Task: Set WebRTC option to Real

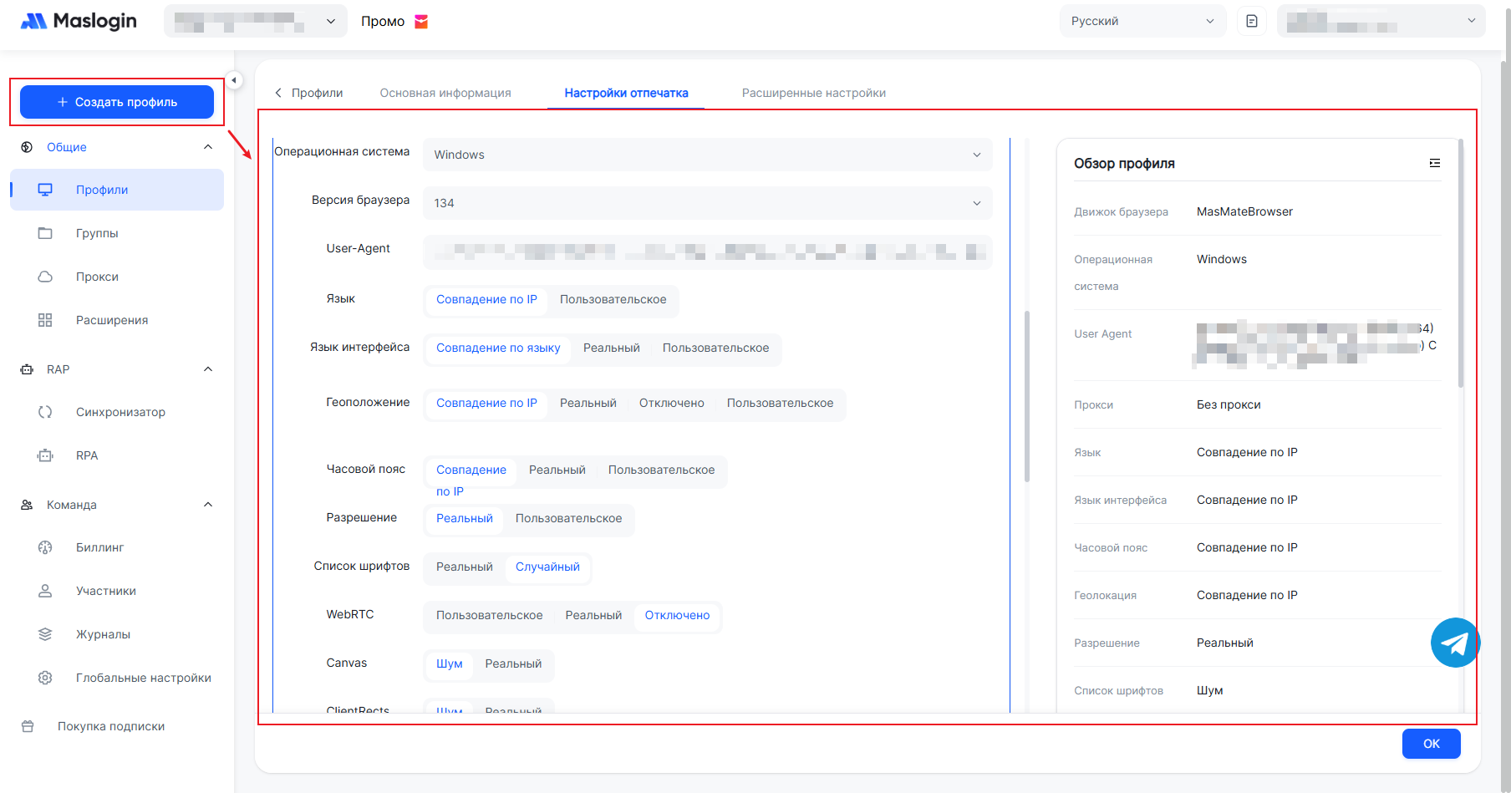Action: click(x=593, y=616)
